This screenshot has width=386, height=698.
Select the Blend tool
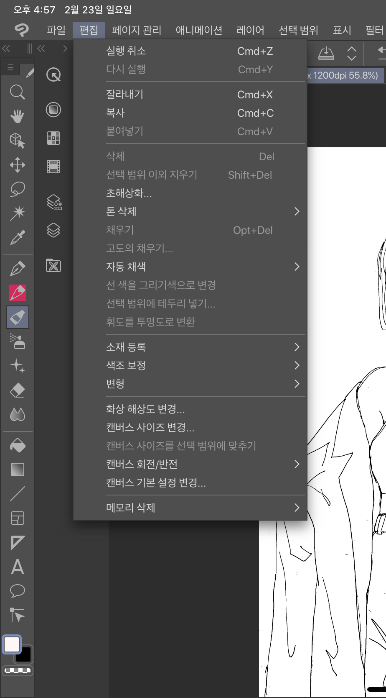(x=17, y=414)
